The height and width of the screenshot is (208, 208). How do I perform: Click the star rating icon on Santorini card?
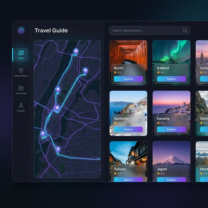point(115,123)
